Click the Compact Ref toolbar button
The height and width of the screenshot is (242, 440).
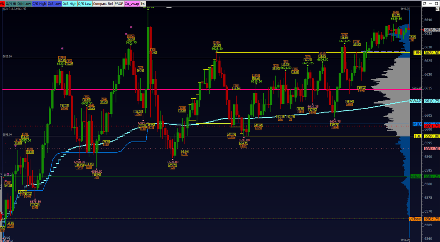click(103, 3)
